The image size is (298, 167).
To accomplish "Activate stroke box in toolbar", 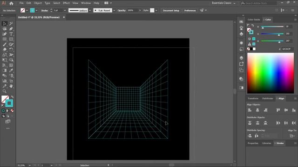I will 9,103.
